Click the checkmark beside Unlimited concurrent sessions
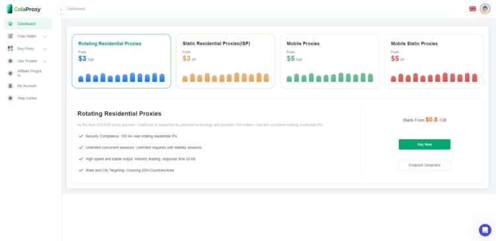496x241 pixels. 81,147
